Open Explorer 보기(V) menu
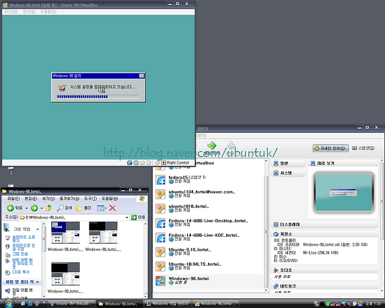This screenshot has width=385, height=308. pos(48,199)
